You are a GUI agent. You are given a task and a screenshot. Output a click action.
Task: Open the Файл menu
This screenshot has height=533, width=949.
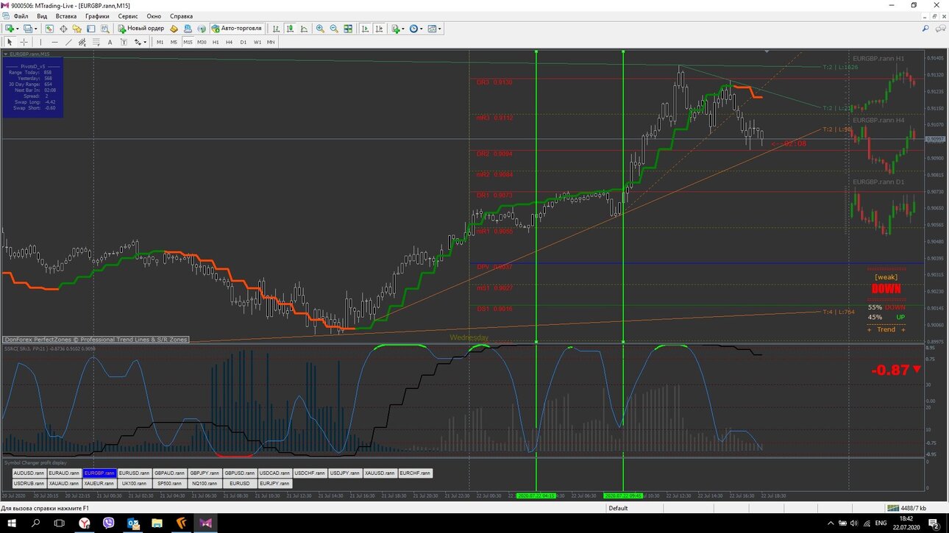pyautogui.click(x=21, y=16)
